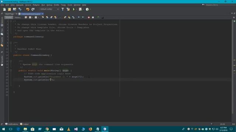This screenshot has width=236, height=132.
Task: Open the Profile menu
Action: pyautogui.click(x=56, y=5)
